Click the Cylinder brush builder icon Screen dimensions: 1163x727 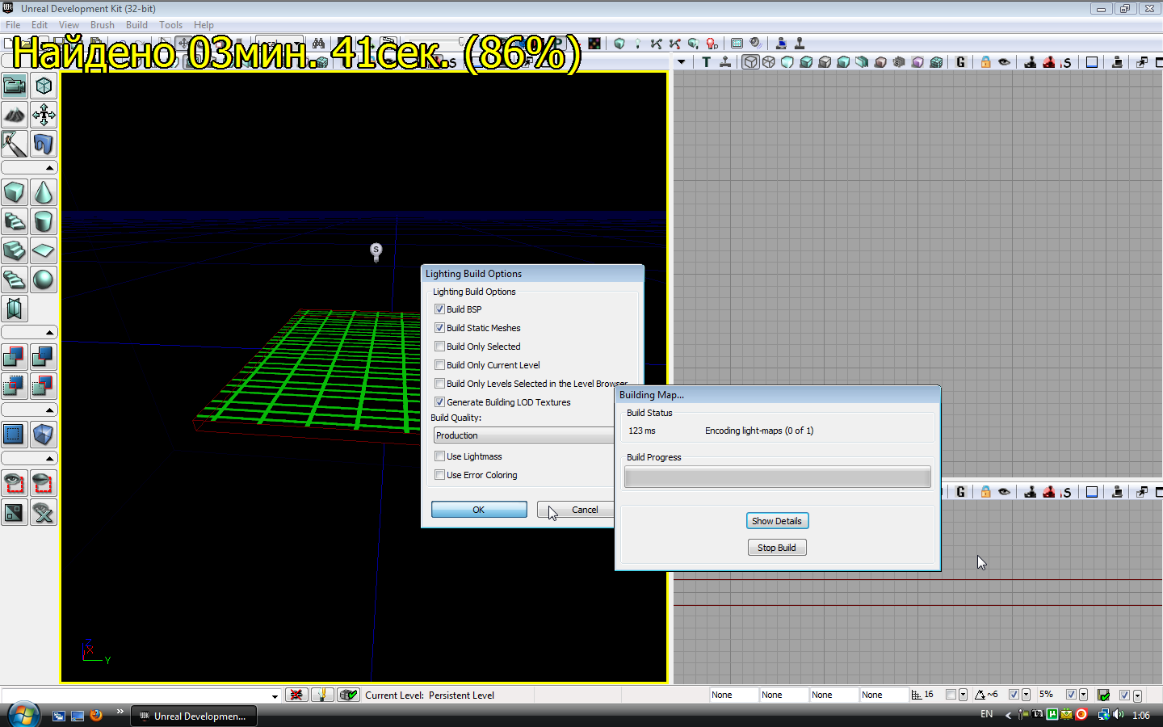(44, 221)
